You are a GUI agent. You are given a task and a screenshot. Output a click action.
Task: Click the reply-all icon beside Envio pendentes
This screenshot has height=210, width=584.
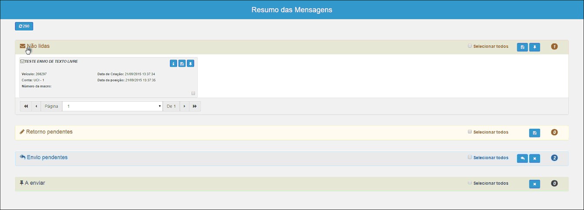(23, 157)
